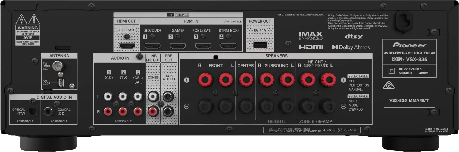Click the HDCP 2.3 label
The width and height of the screenshot is (459, 152).
[182, 15]
